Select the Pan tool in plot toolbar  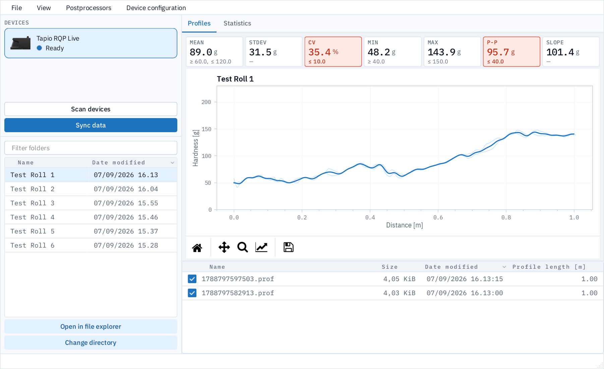(224, 247)
